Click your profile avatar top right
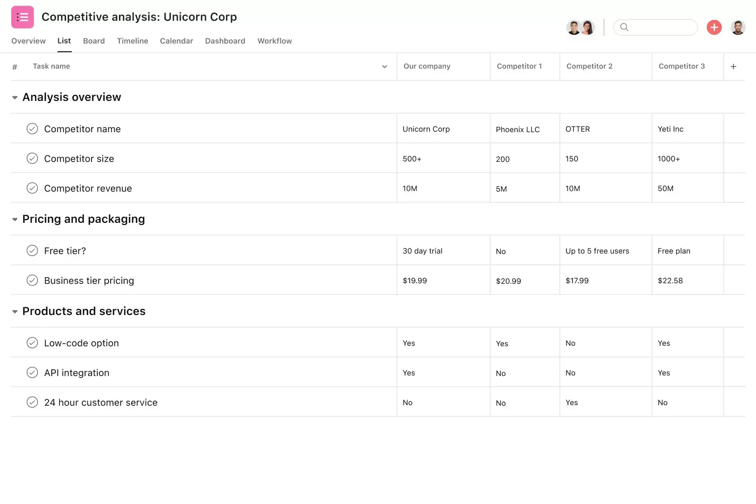Viewport: 756px width, 504px height. click(x=738, y=27)
